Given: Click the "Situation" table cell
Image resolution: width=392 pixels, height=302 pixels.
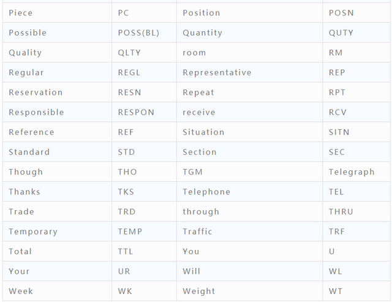Looking at the screenshot, I should pos(203,132).
